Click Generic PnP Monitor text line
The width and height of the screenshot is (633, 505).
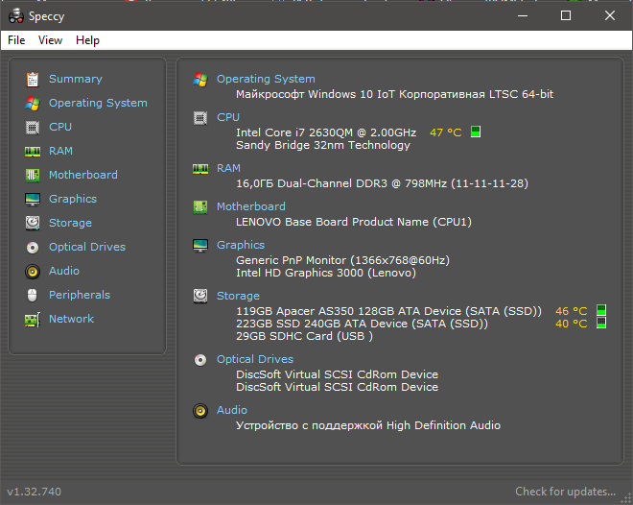[342, 260]
